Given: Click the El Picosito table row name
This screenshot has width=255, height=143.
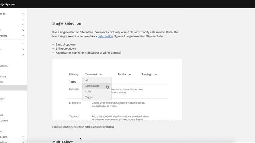Looking at the screenshot, I should coord(75,103).
